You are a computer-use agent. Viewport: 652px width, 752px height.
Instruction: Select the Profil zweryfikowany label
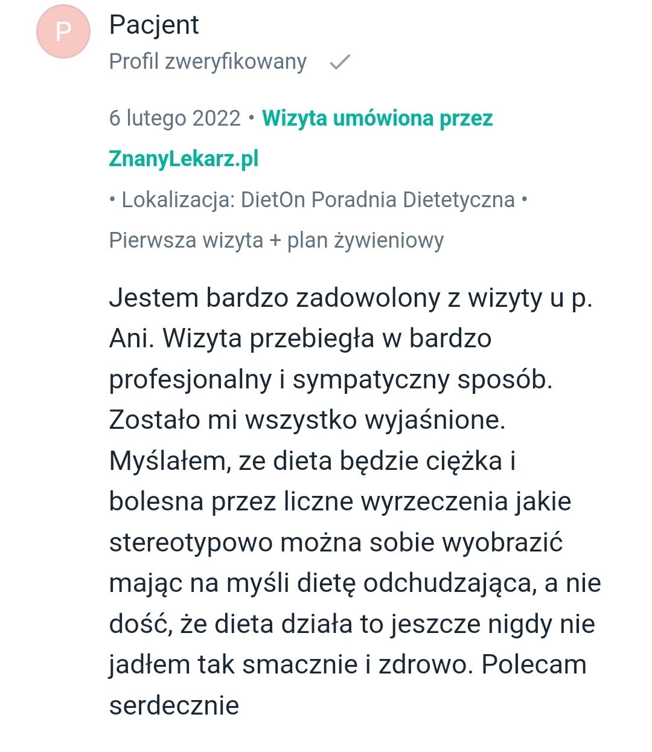[206, 61]
